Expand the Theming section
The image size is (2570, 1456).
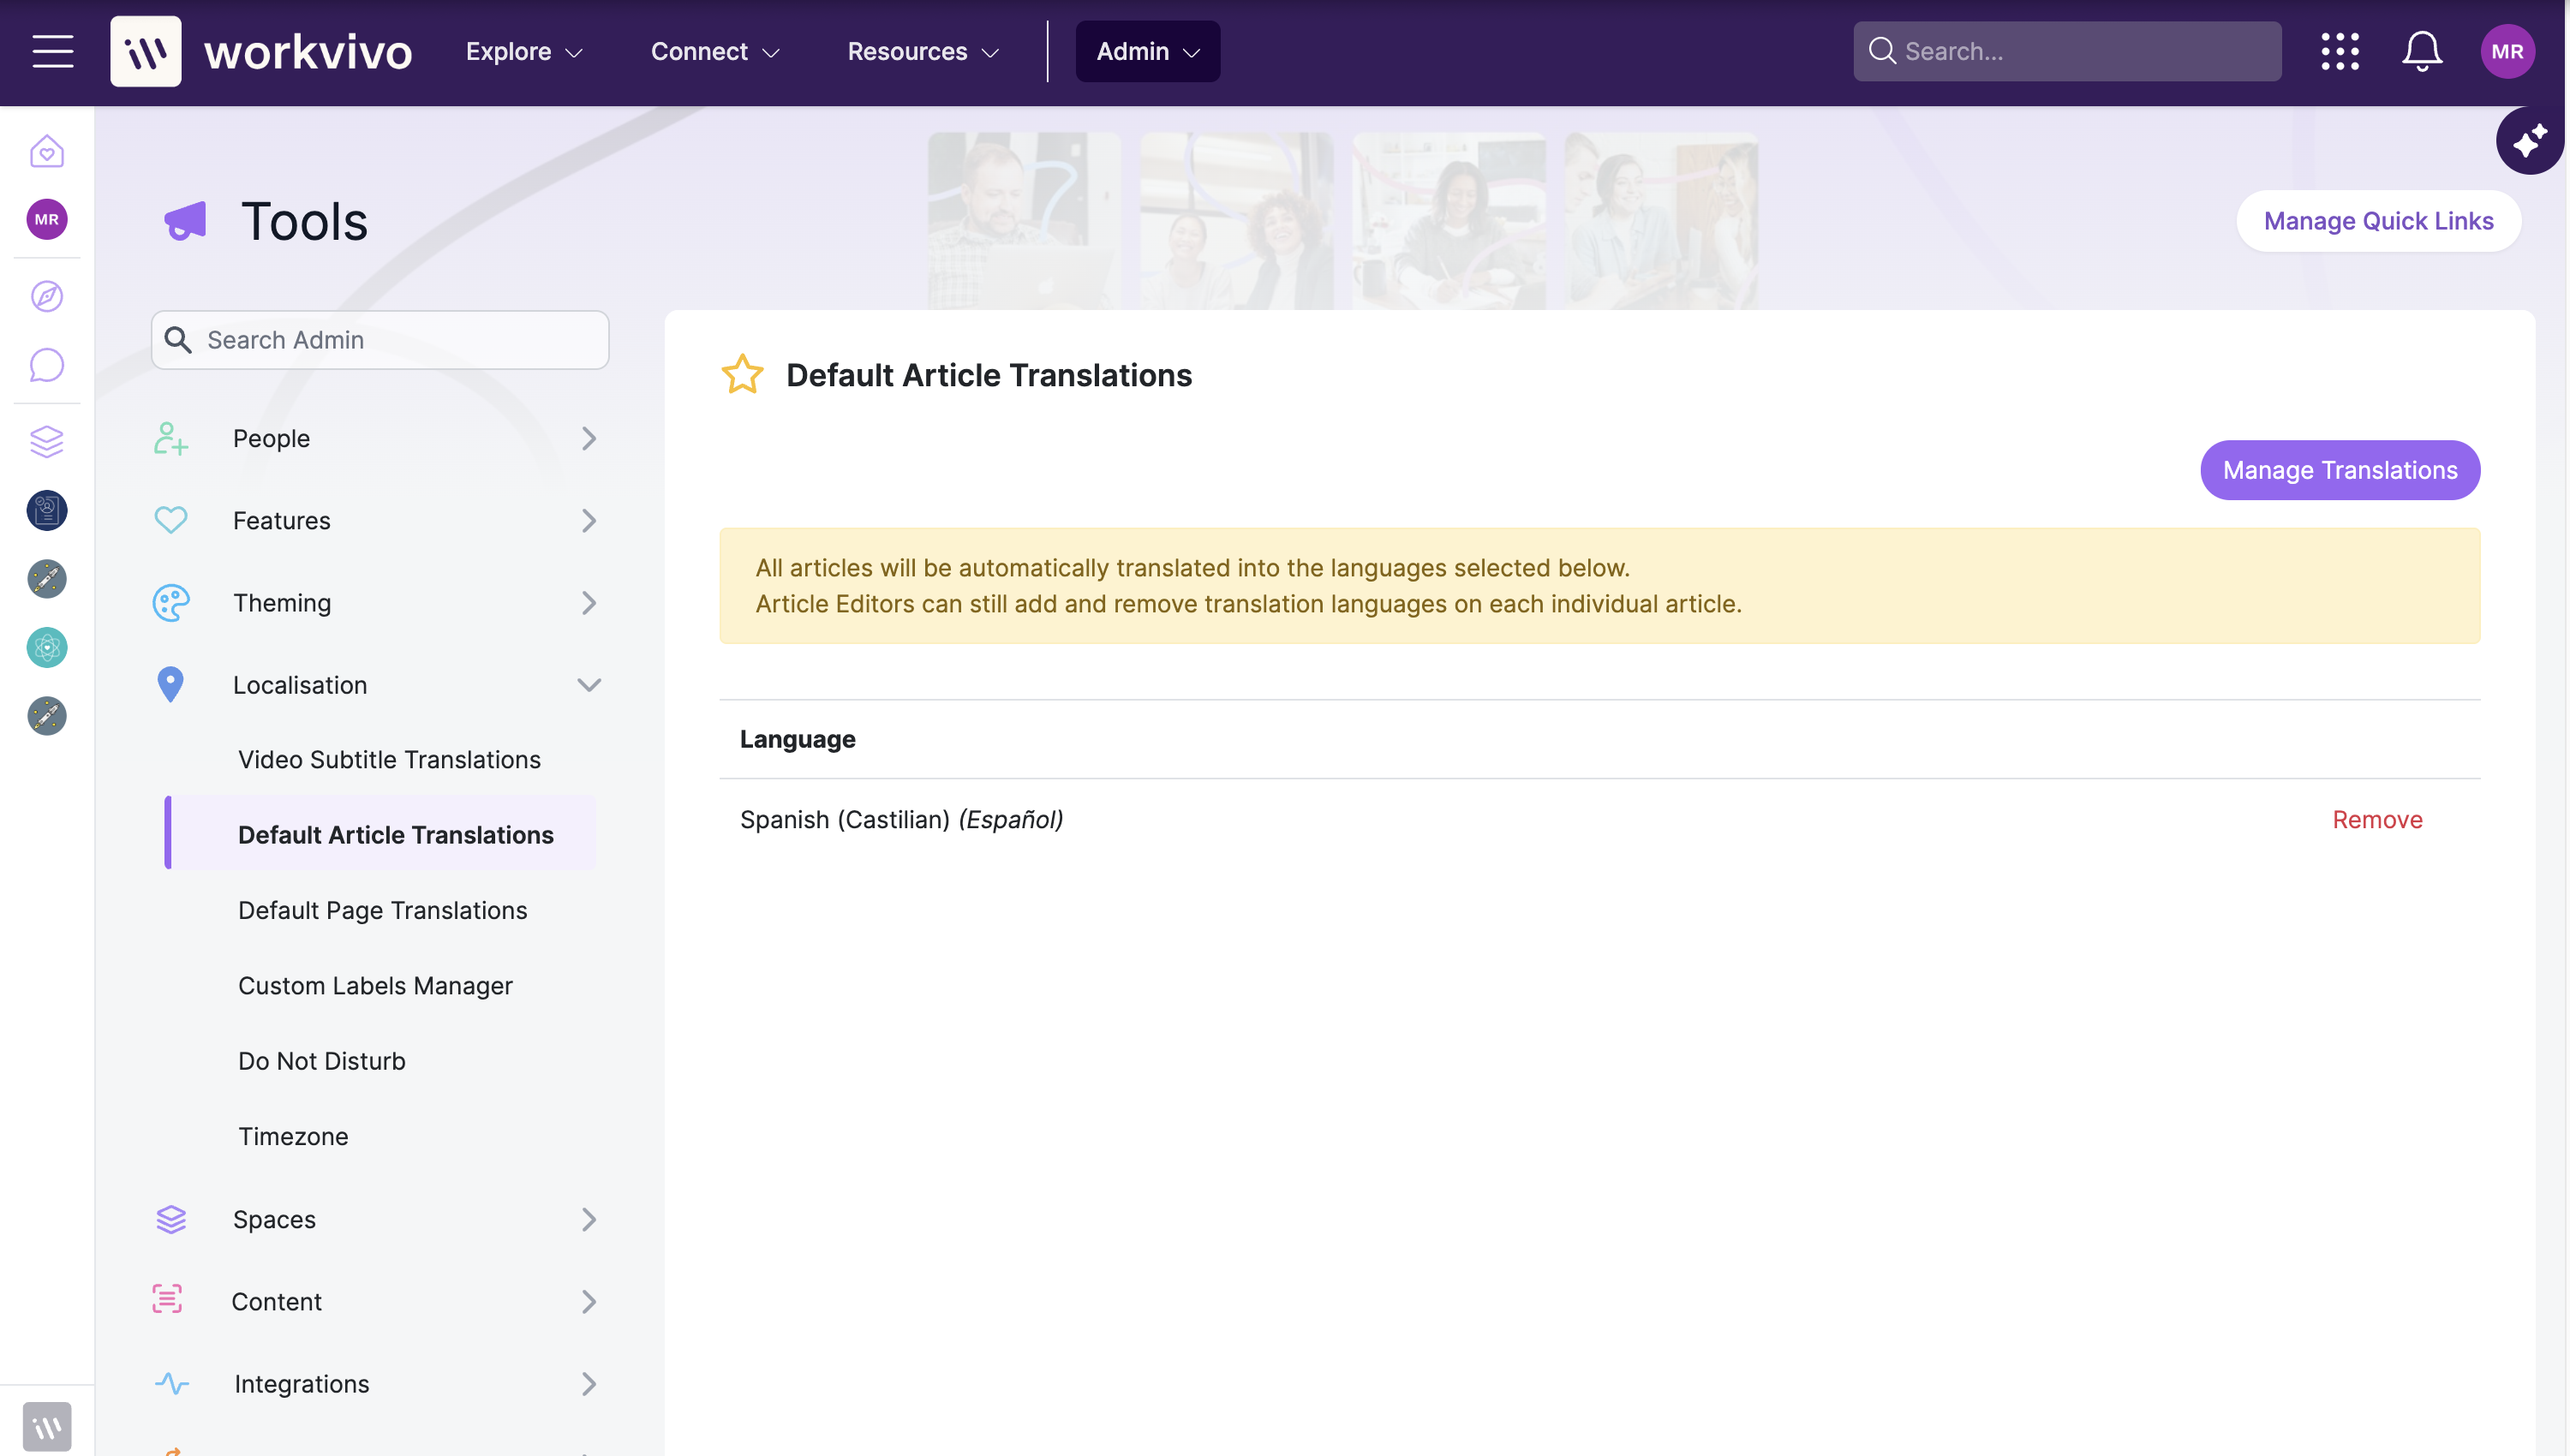376,603
